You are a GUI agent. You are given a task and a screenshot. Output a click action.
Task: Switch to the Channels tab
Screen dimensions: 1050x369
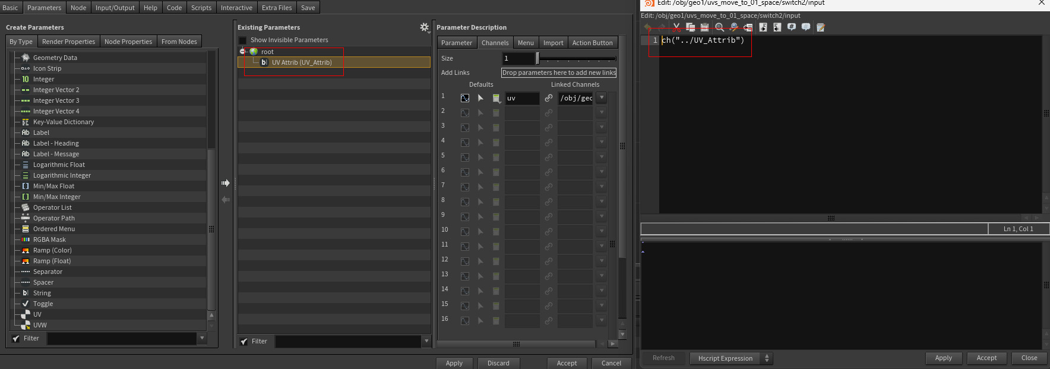495,43
